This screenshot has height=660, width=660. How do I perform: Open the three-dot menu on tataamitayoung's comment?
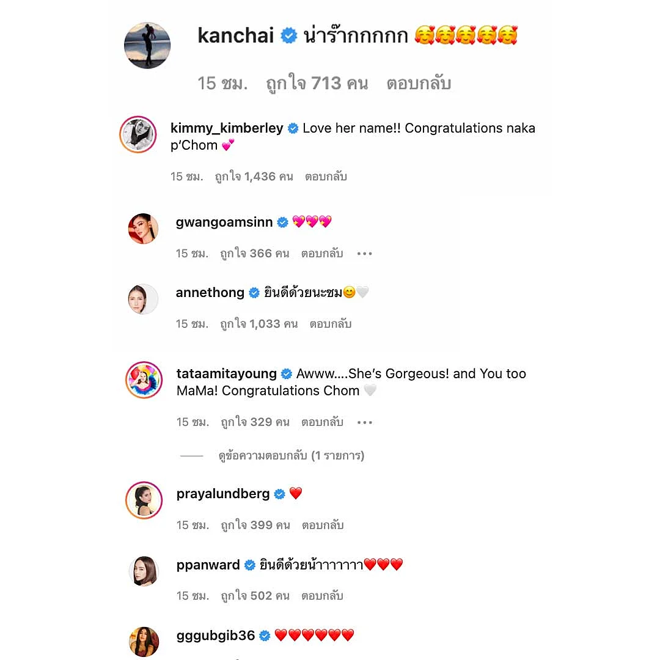[364, 422]
